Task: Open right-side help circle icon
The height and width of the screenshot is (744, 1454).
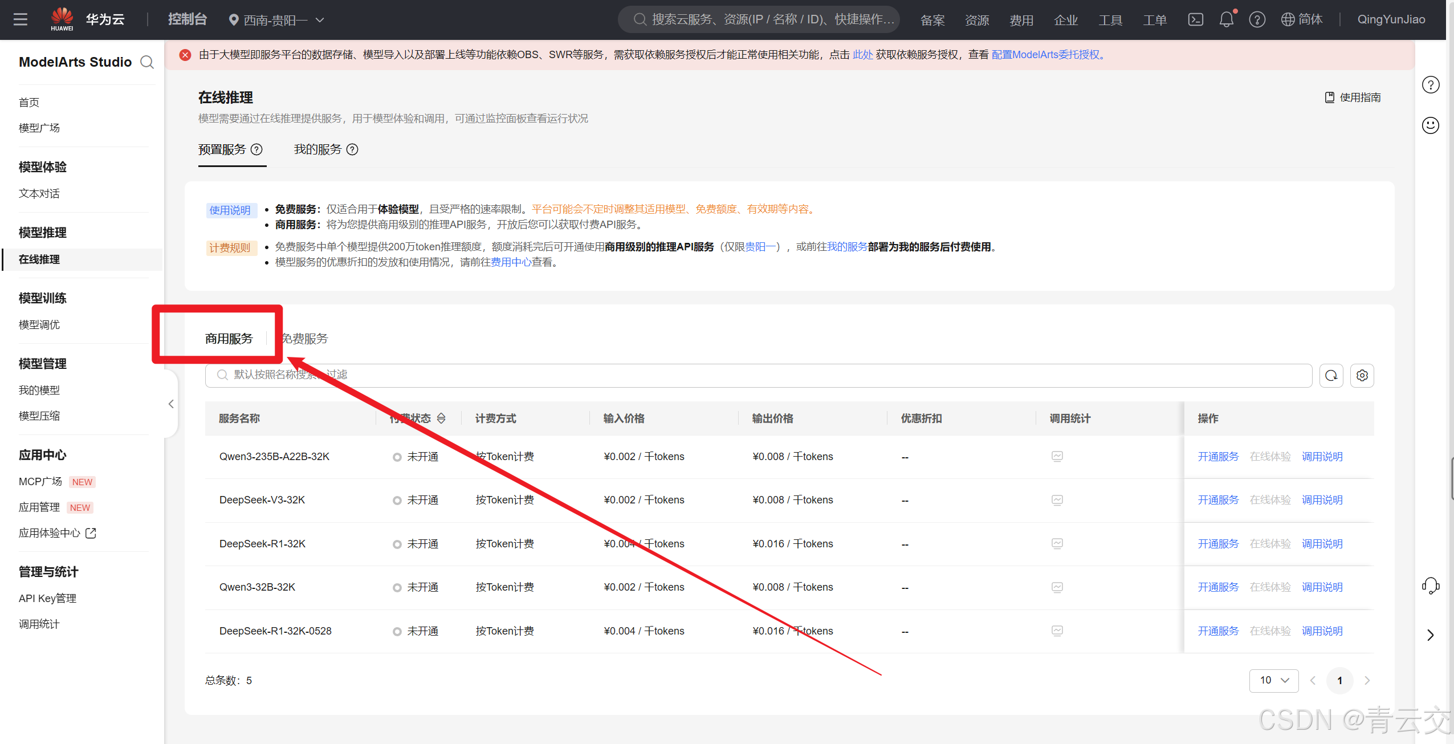Action: pos(1431,84)
